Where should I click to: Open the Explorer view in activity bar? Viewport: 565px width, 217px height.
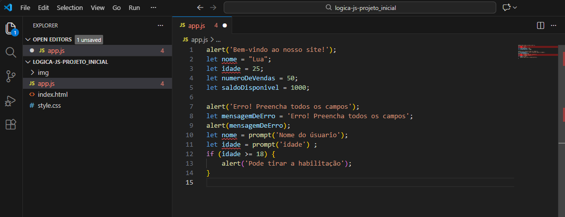click(x=11, y=28)
